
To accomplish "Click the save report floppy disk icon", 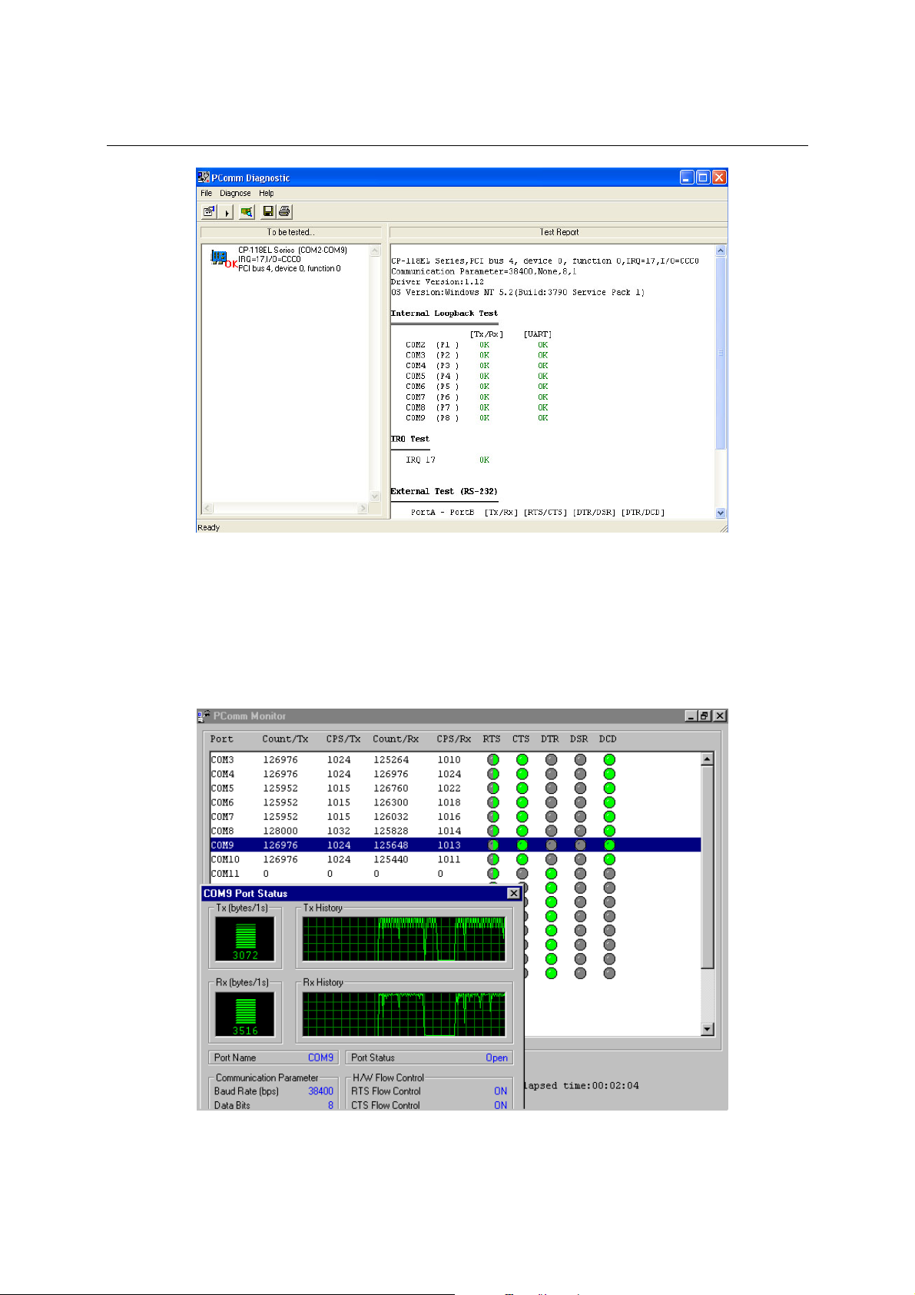I will (268, 211).
